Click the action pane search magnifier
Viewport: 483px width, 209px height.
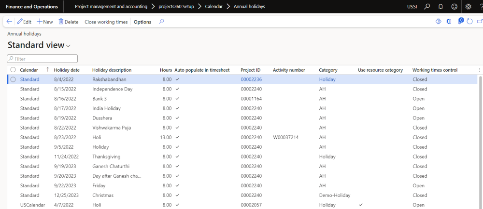point(161,22)
